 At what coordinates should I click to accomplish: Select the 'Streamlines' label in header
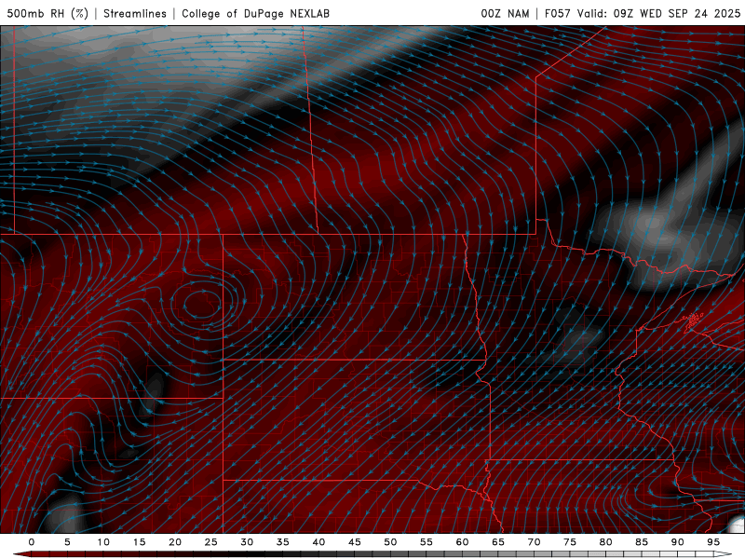click(x=135, y=13)
